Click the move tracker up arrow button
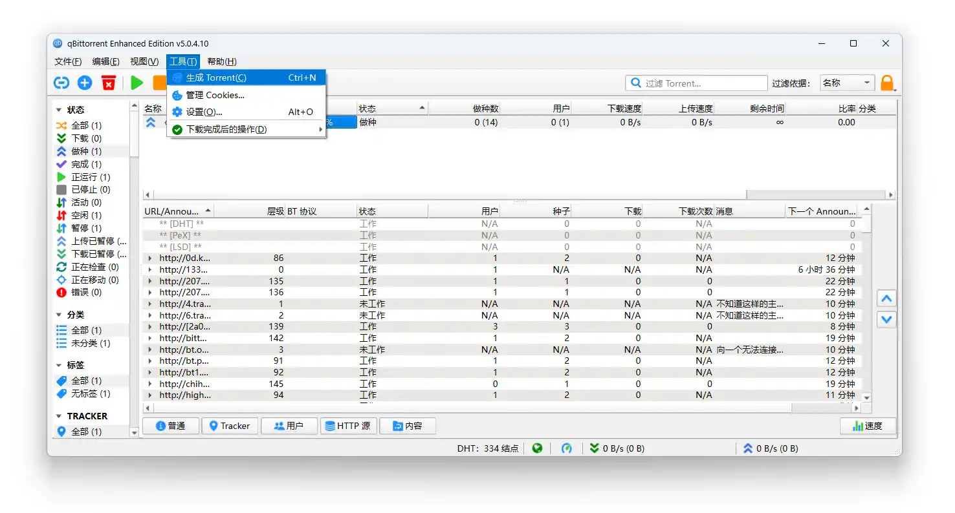Screen dimensions: 955x513 pyautogui.click(x=886, y=298)
